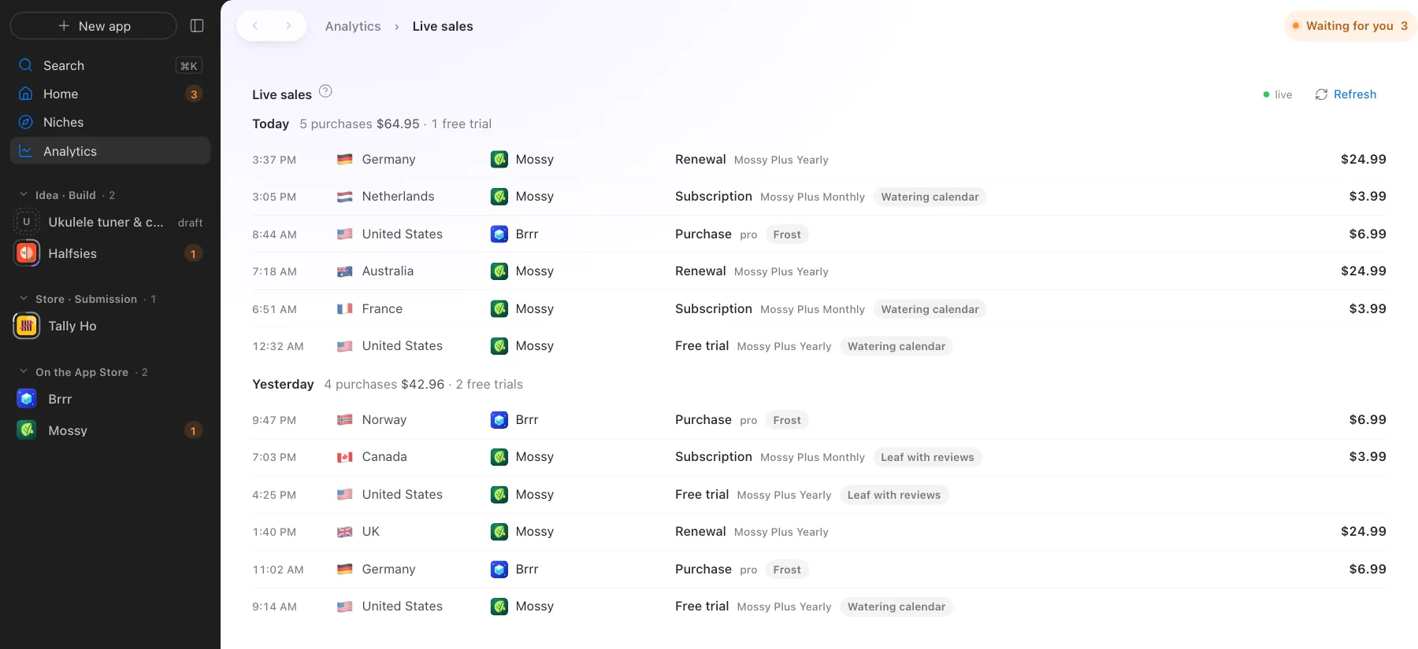The height and width of the screenshot is (649, 1418).
Task: Click the Frost tag in the 8:44 AM row
Action: click(786, 234)
